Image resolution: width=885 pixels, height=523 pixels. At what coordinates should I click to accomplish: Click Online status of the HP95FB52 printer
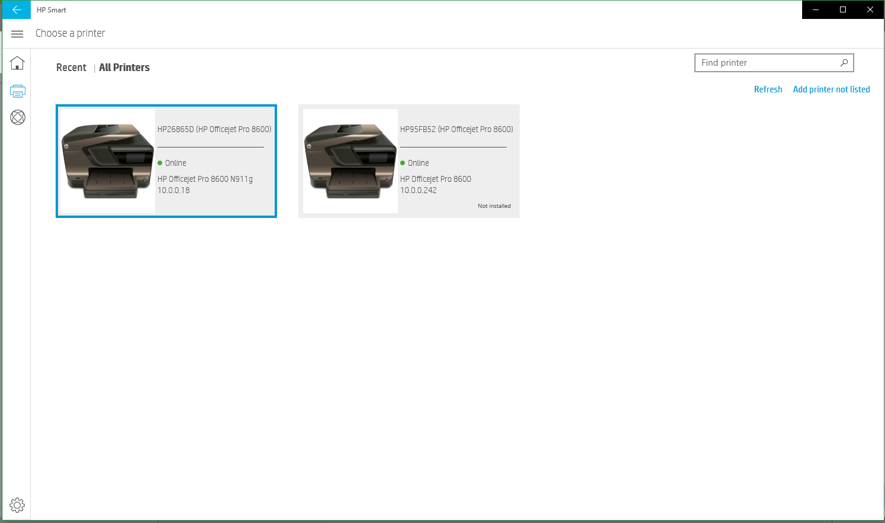(414, 163)
